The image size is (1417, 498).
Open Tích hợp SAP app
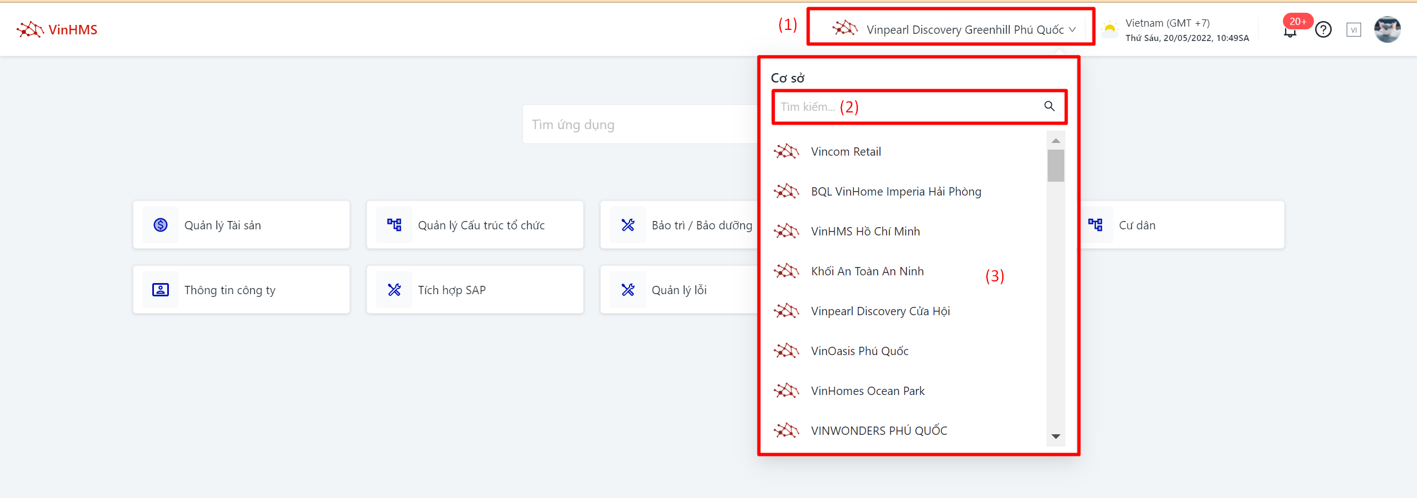(x=475, y=290)
